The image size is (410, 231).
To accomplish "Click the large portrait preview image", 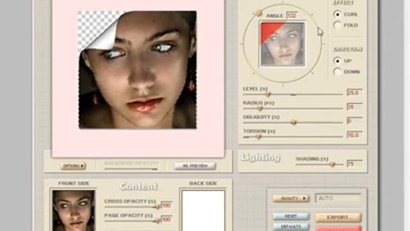I will [x=138, y=70].
